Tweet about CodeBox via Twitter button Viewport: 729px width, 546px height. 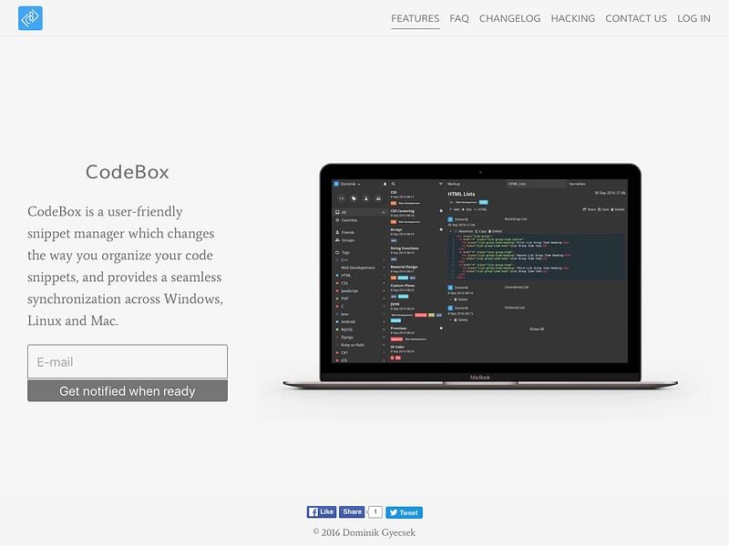404,512
